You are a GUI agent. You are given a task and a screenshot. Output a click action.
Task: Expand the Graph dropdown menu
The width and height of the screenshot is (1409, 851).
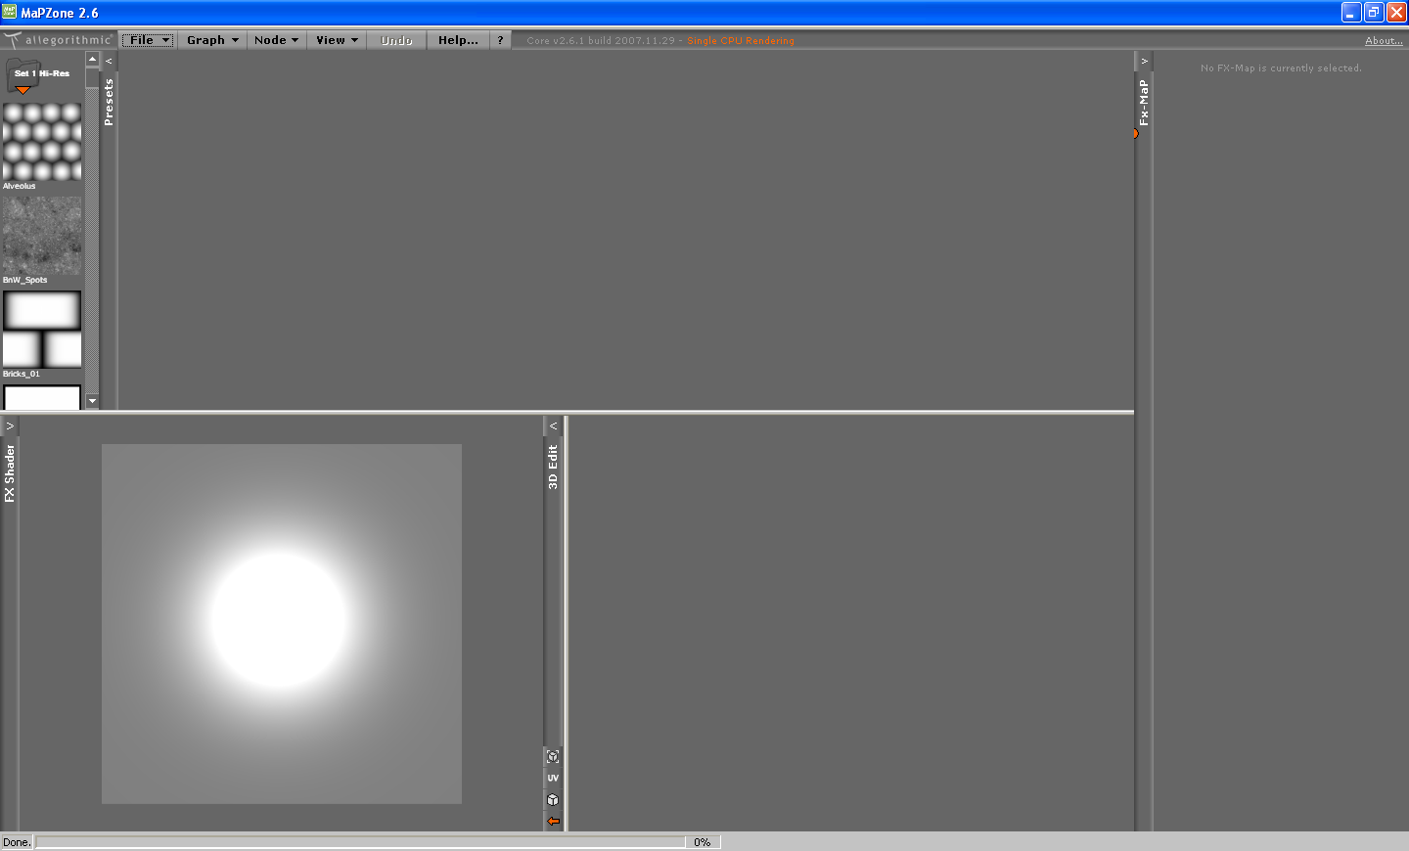tap(212, 40)
